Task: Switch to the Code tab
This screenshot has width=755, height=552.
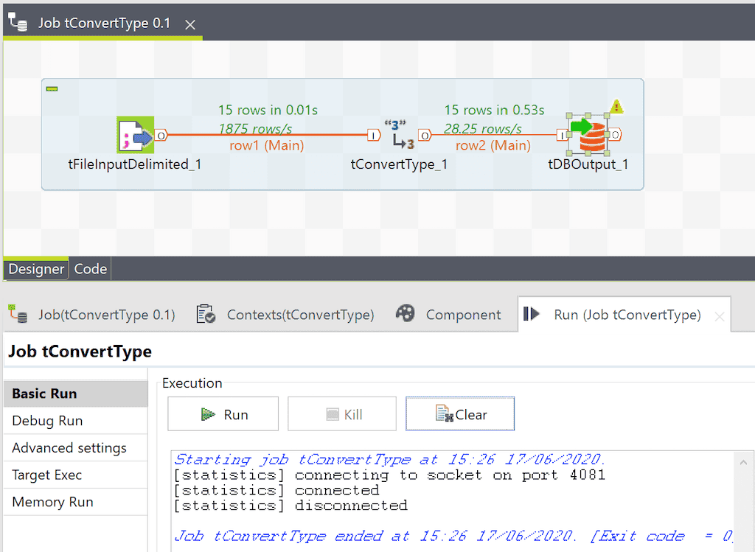Action: (x=90, y=269)
